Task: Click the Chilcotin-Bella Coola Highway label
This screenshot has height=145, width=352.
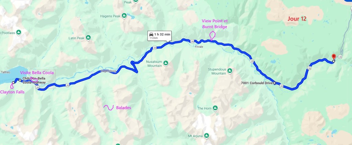Action: (34, 80)
